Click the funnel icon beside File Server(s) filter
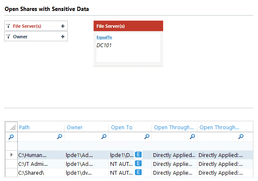This screenshot has width=258, height=181. tap(8, 26)
